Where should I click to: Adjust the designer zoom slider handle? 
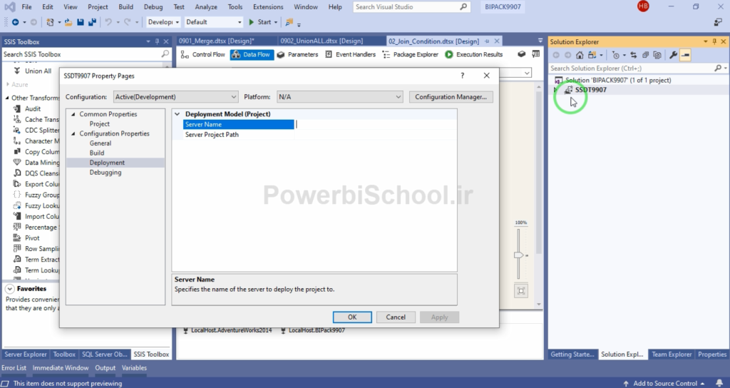tap(520, 255)
